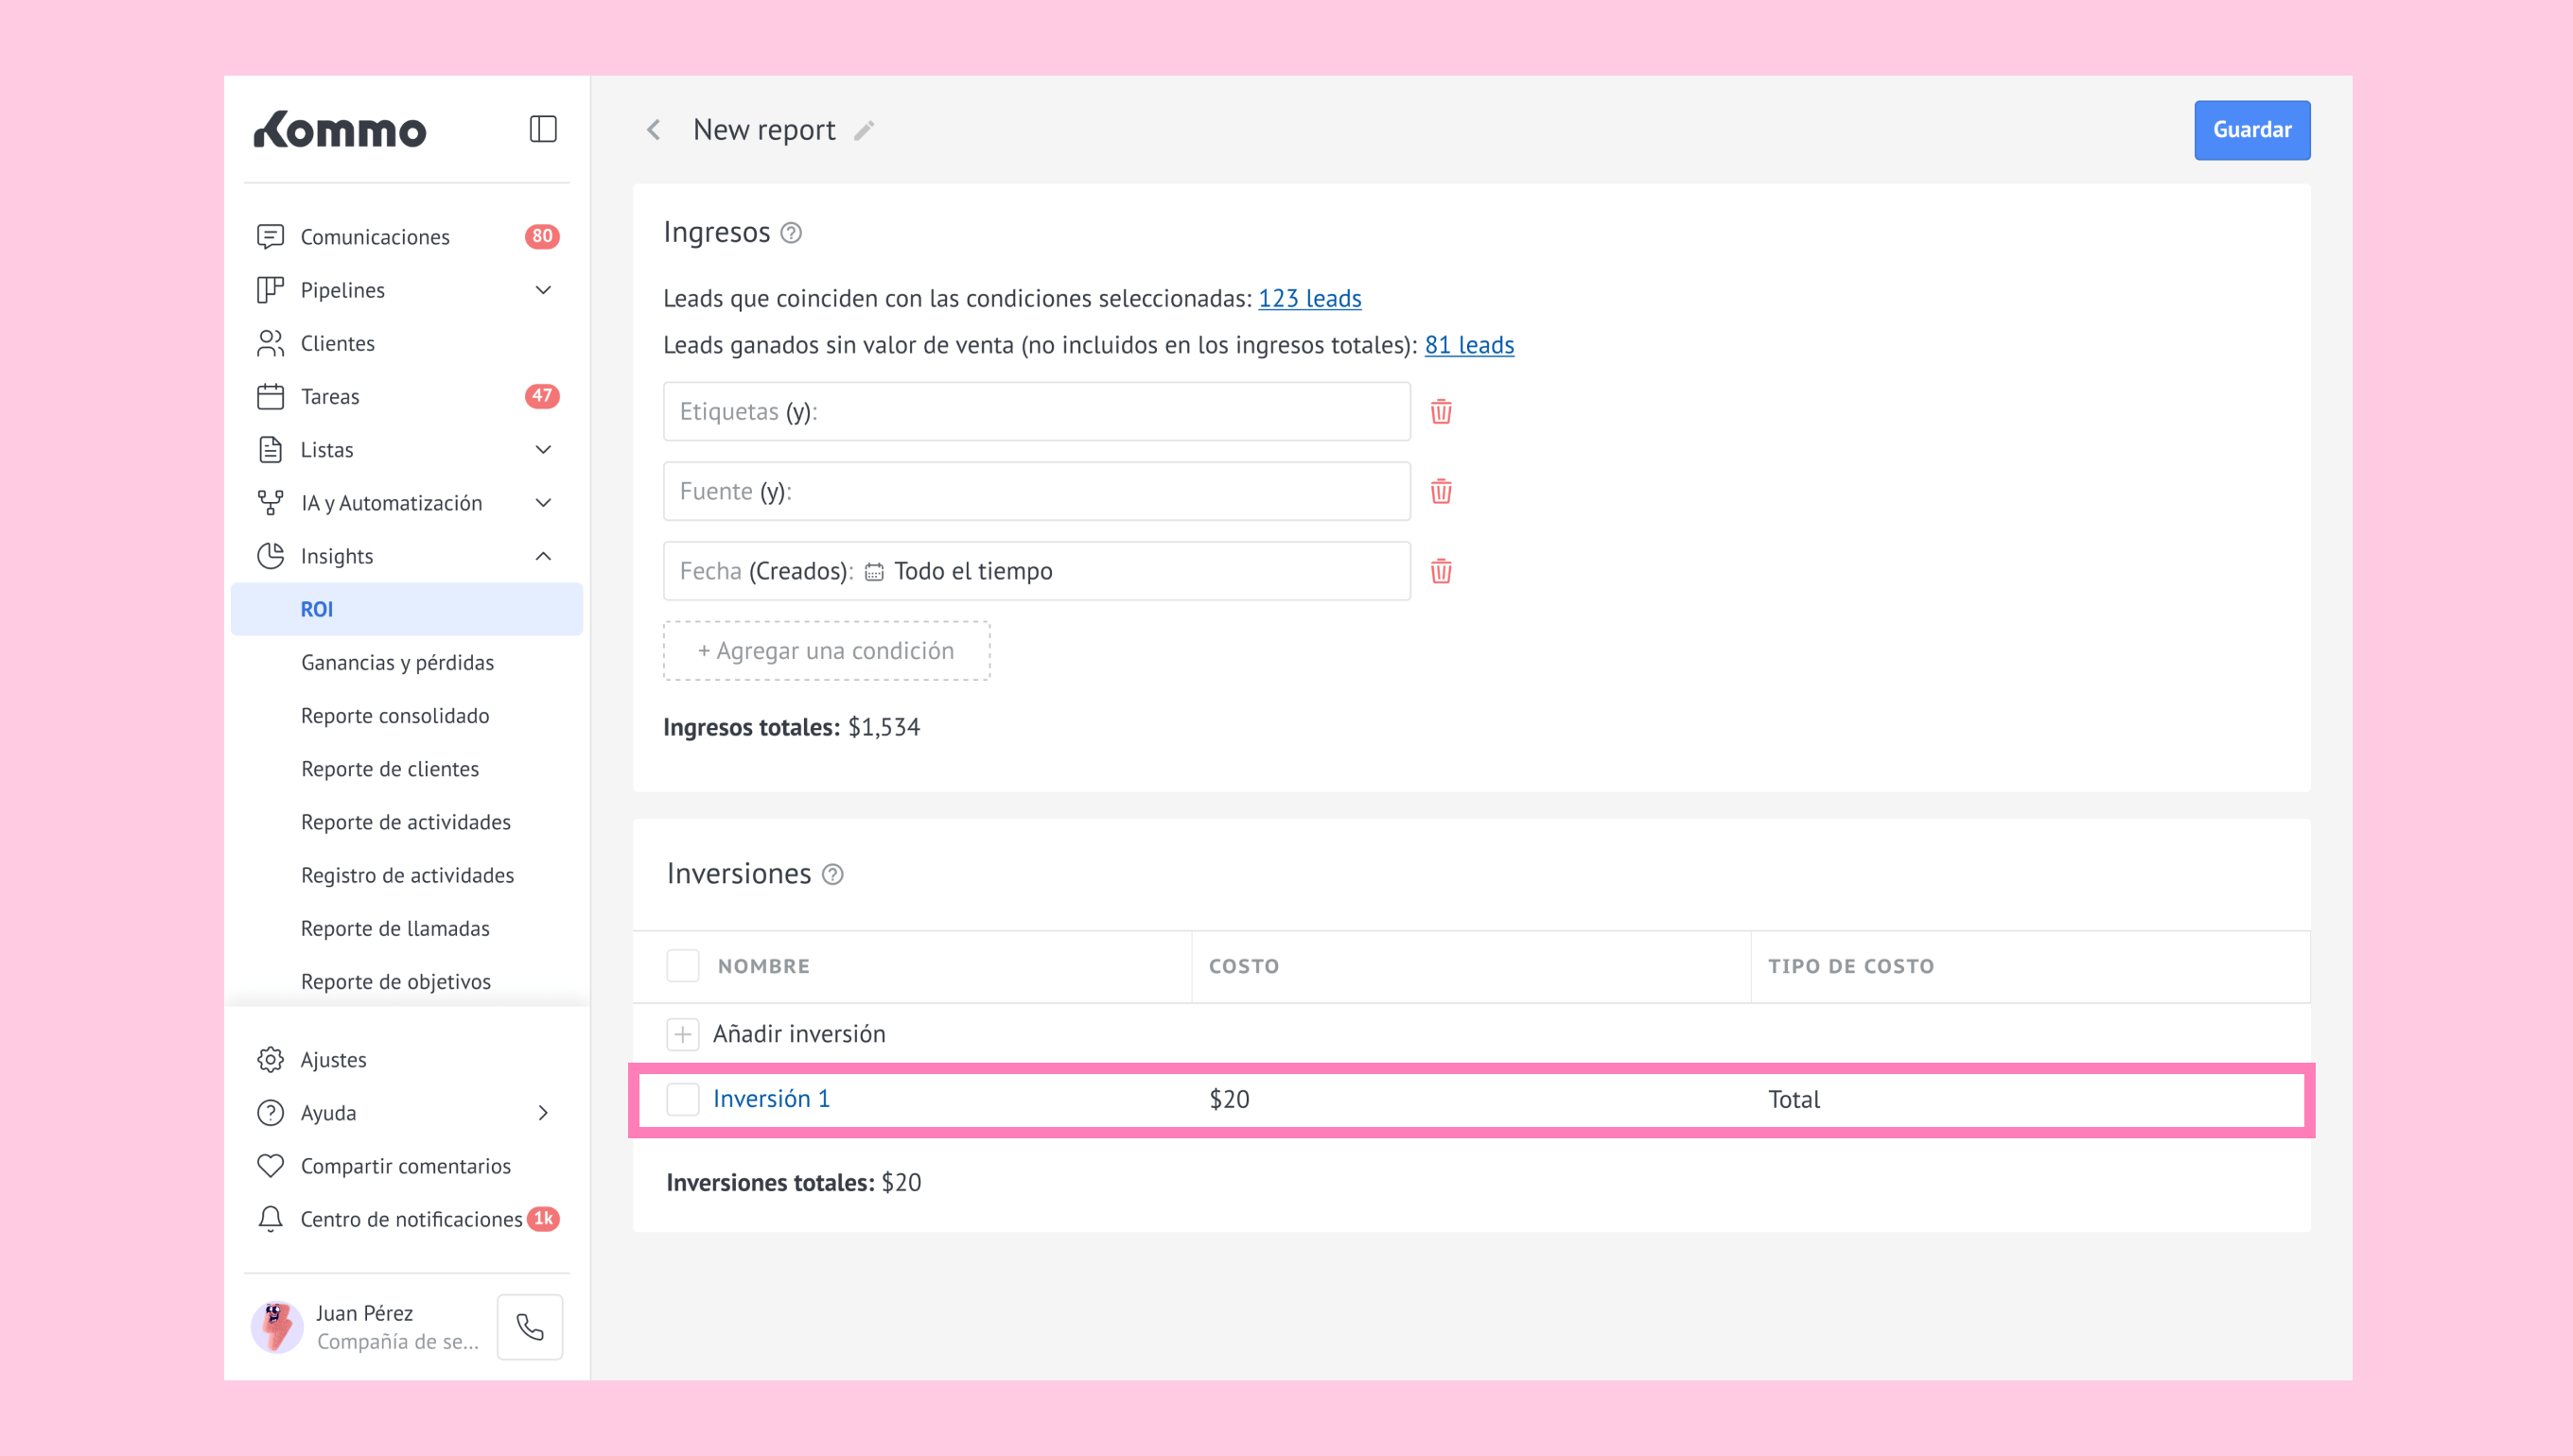Collapse the Insights section chevron
2573x1456 pixels.
[543, 556]
